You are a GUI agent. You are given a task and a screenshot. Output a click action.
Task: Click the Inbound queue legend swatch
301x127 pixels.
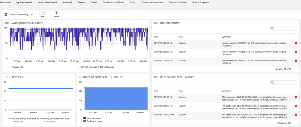(x=85, y=118)
